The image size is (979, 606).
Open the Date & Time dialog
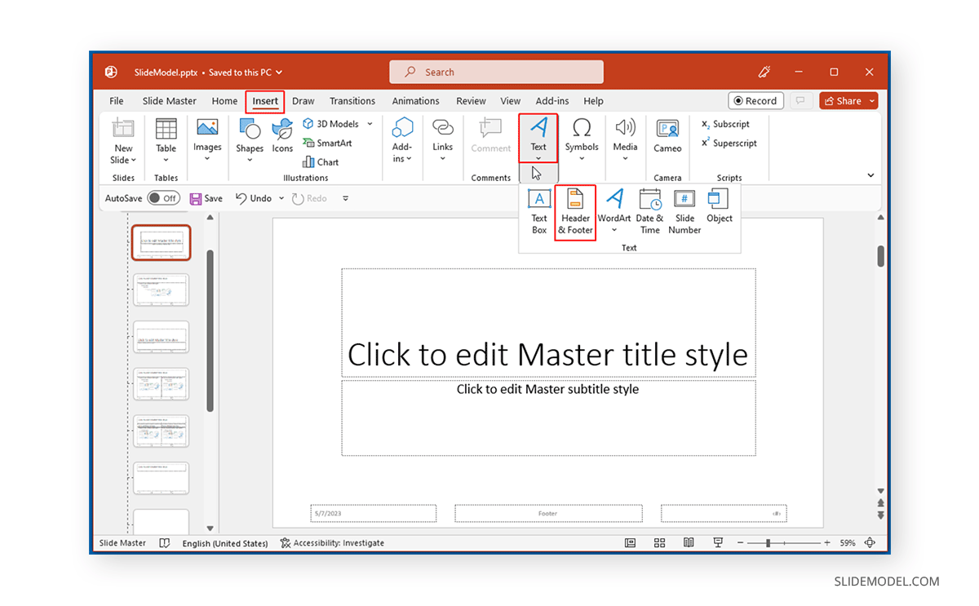click(x=649, y=210)
